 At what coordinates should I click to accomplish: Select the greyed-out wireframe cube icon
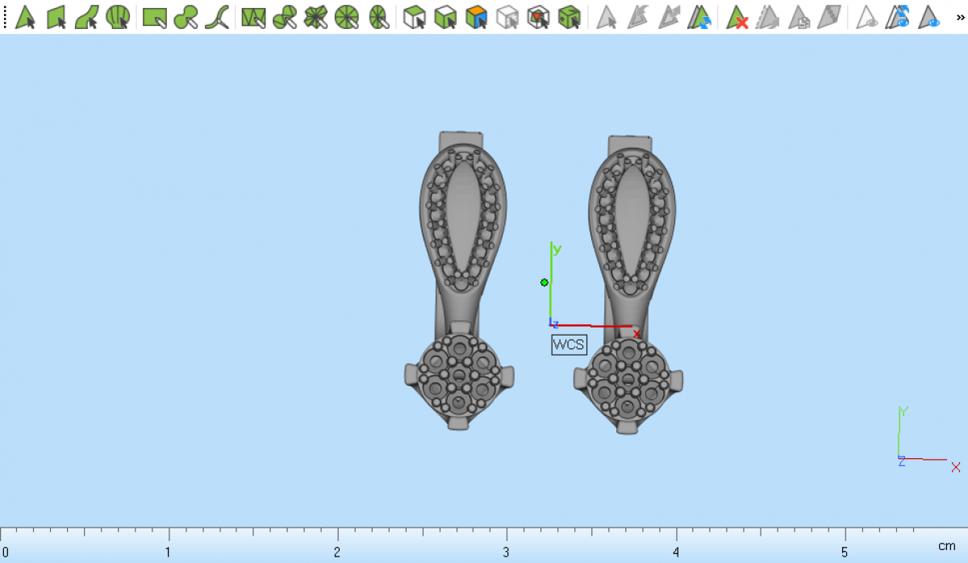pyautogui.click(x=507, y=17)
